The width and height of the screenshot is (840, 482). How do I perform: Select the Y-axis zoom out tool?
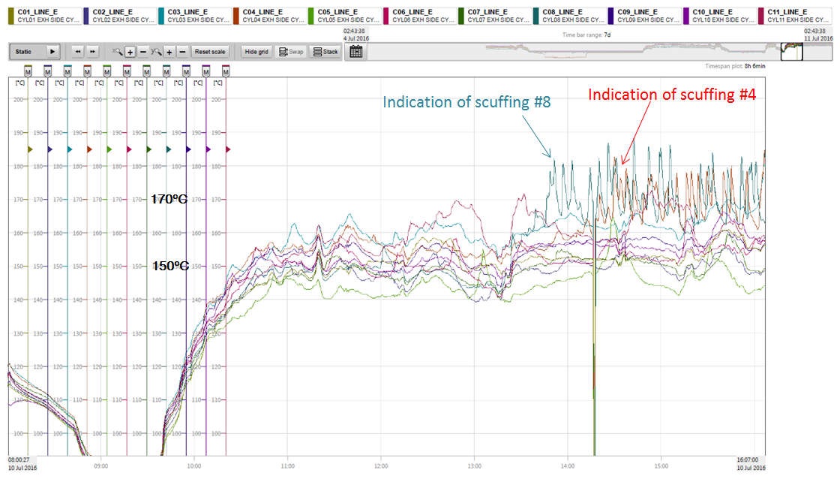point(181,53)
